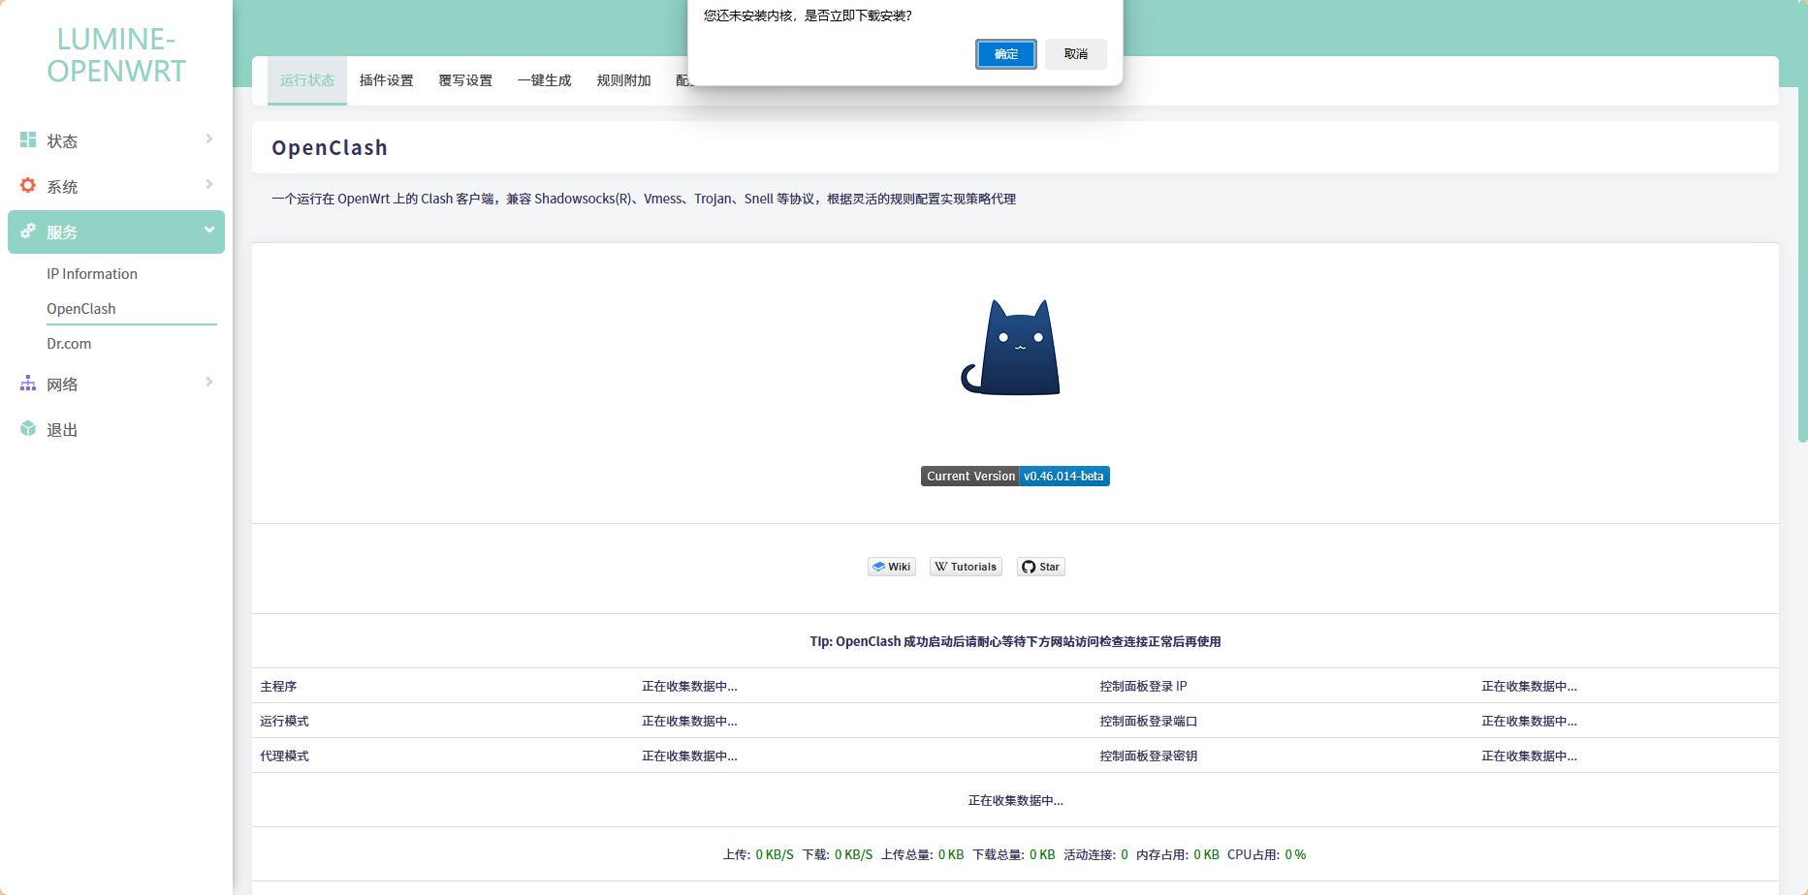Open the GitHub Star badge
The image size is (1808, 895).
(x=1040, y=567)
